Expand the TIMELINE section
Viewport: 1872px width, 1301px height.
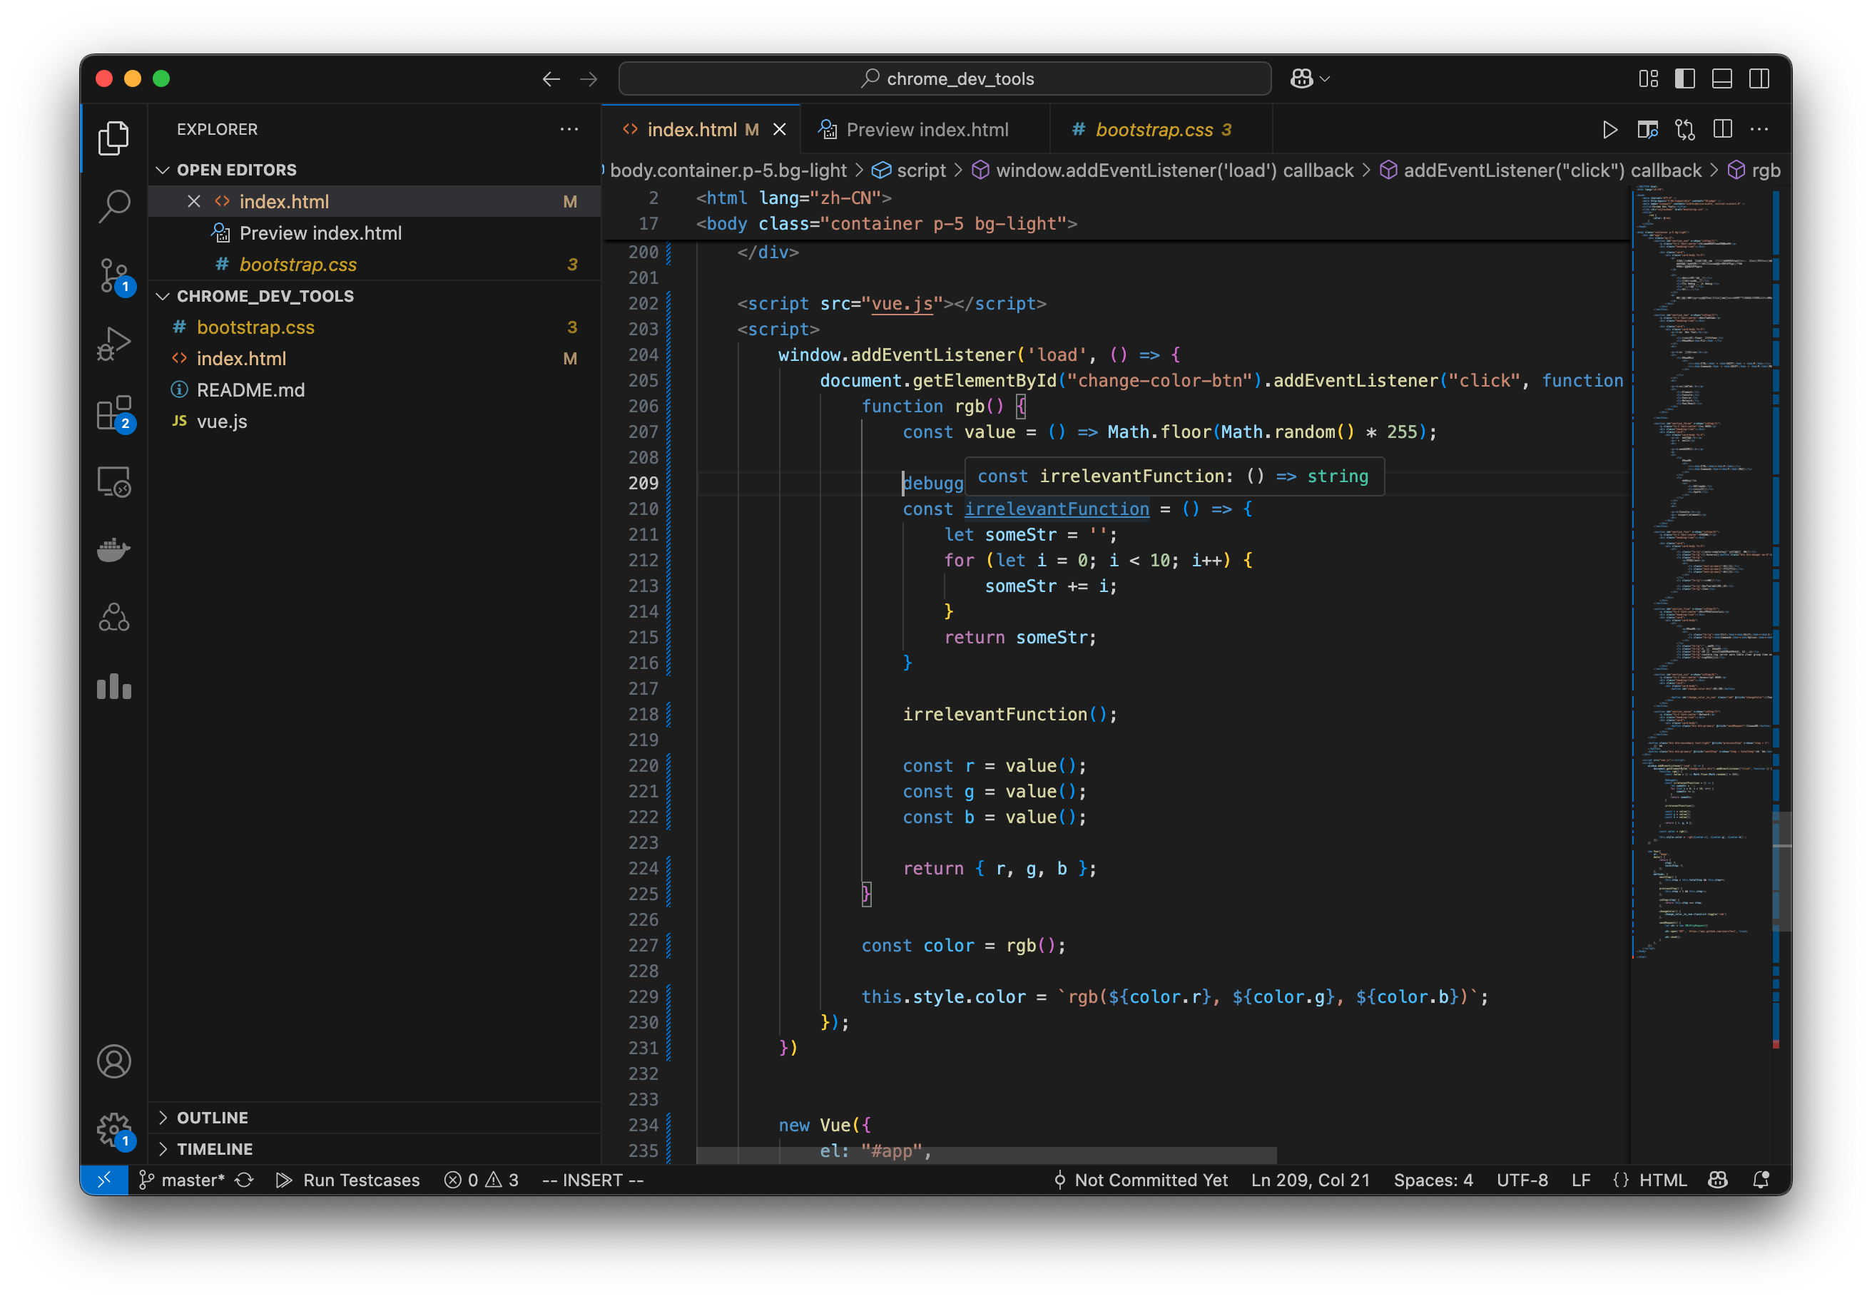tap(215, 1148)
